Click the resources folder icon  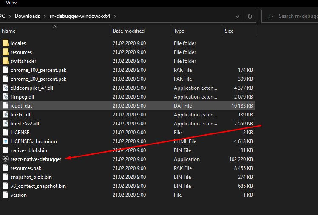6,52
